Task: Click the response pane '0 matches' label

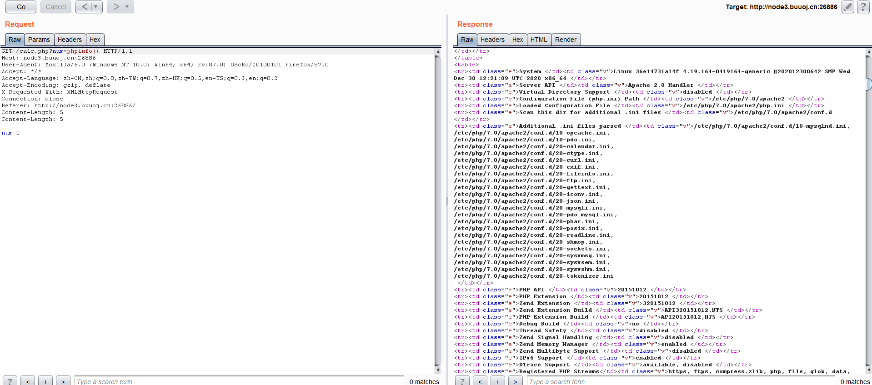Action: (x=855, y=382)
